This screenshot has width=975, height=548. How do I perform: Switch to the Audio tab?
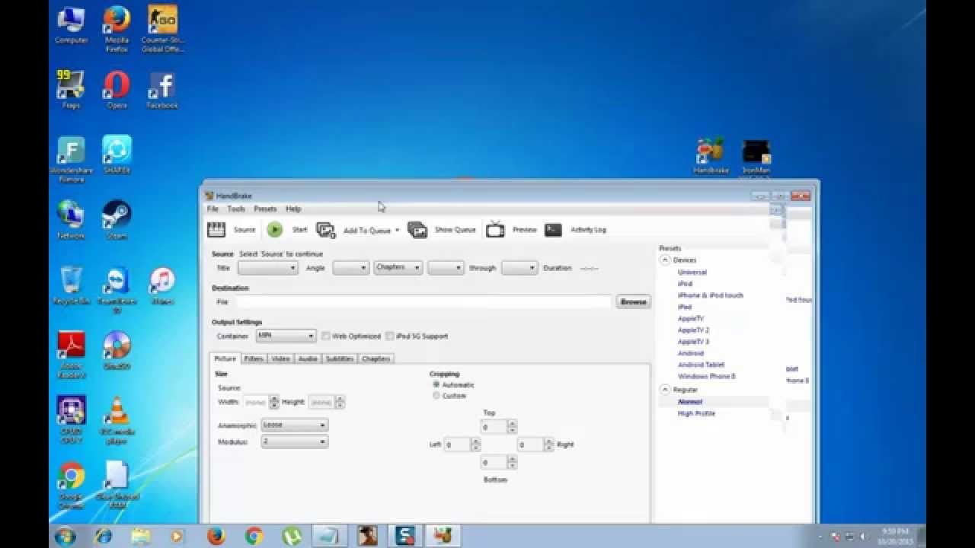click(x=308, y=358)
